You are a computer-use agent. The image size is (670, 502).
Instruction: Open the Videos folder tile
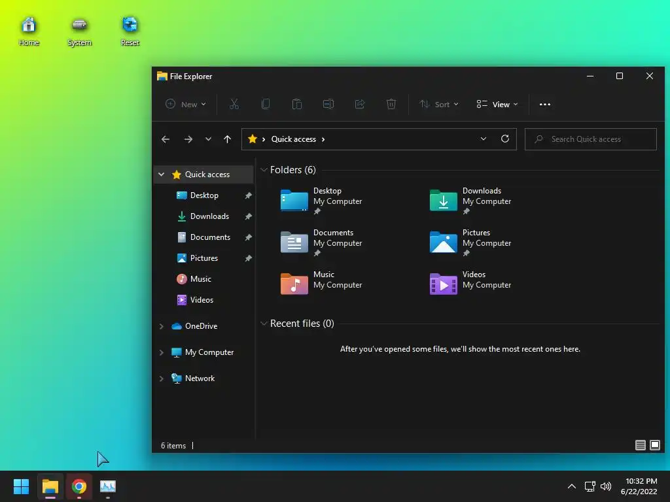tap(470, 284)
